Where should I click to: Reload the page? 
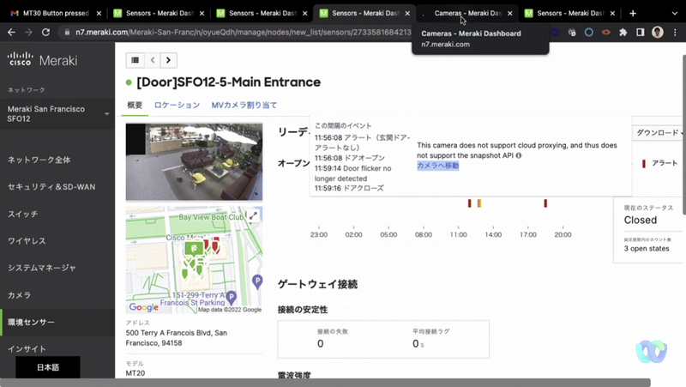click(x=45, y=33)
